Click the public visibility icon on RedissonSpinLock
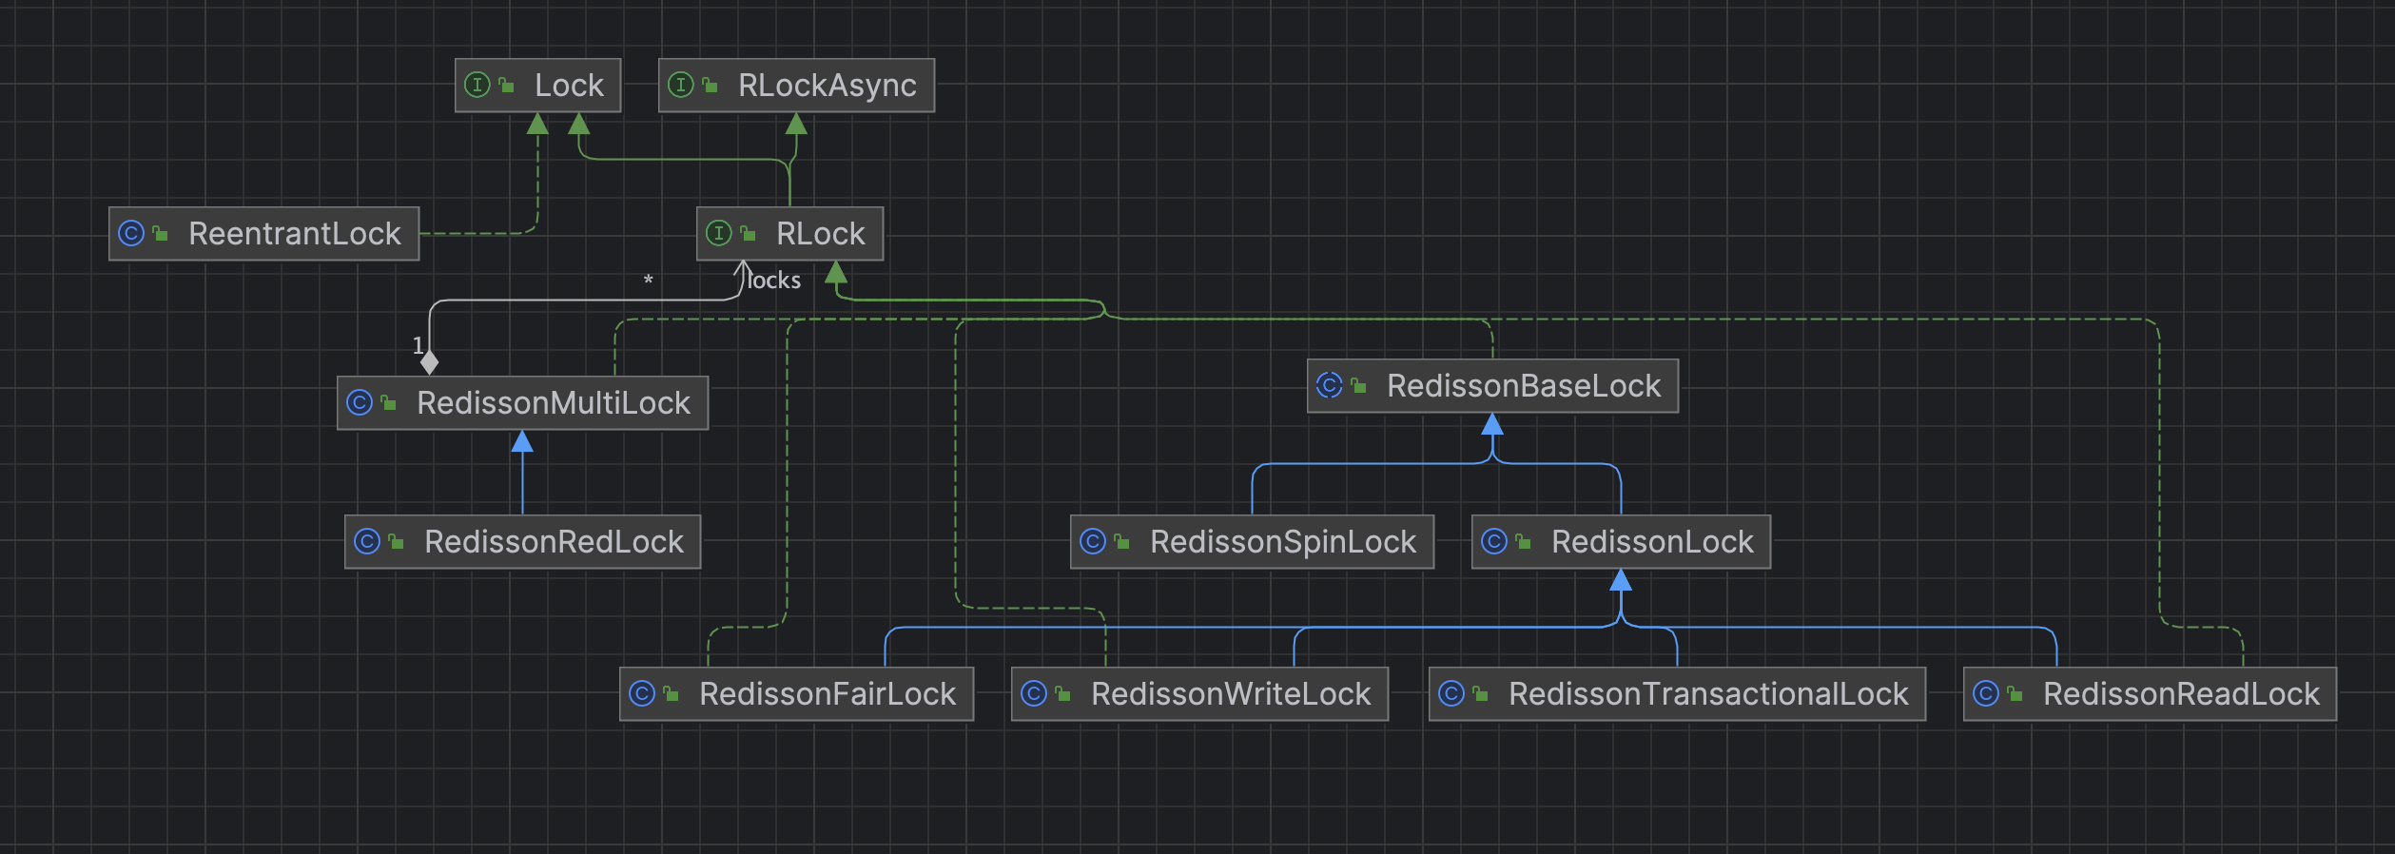Screen dimensions: 2395x854 coord(1121,542)
